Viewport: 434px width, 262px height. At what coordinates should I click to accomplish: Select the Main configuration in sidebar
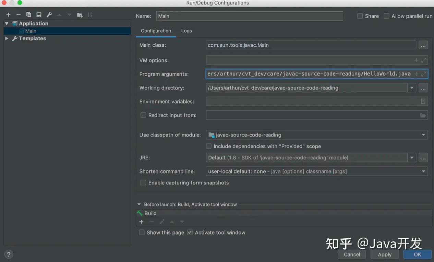31,31
